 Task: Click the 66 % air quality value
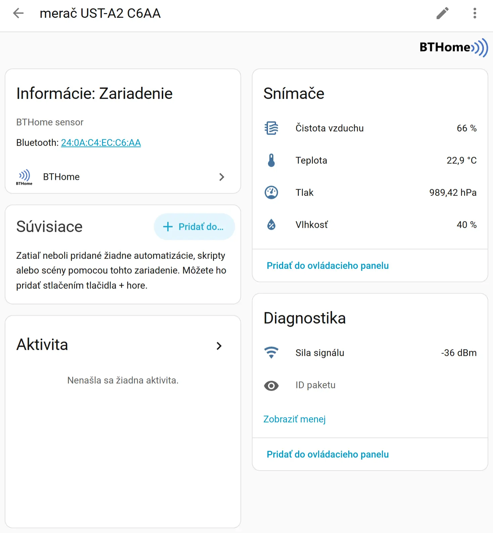tap(466, 128)
